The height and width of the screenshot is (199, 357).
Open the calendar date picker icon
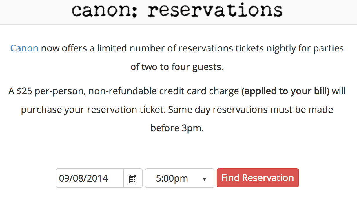[x=133, y=178]
